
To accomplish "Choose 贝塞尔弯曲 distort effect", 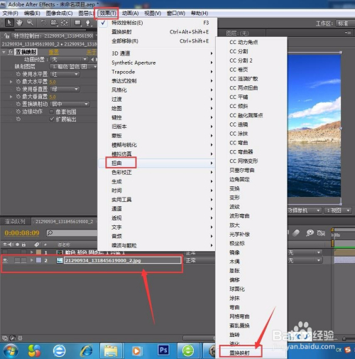I will pos(251,170).
